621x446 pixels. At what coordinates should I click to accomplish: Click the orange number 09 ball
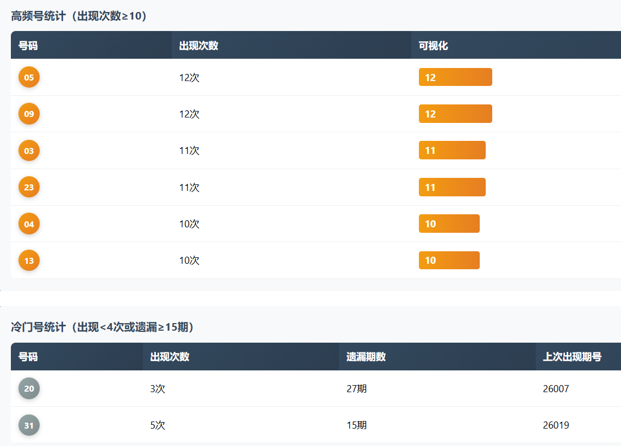(29, 114)
